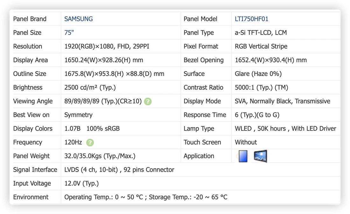Viewport: 350px width, 214px height.
Task: Click the widescreen display application icon
Action: (261, 156)
